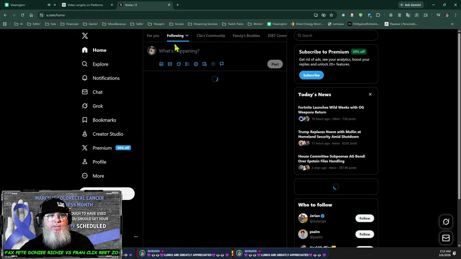Click Subscribe to Premium button

[x=311, y=75]
